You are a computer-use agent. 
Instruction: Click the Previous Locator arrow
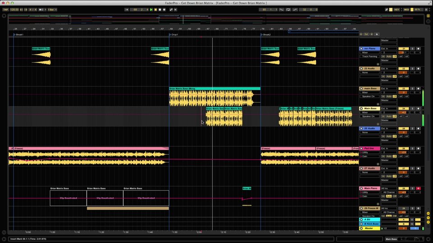[x=361, y=34]
